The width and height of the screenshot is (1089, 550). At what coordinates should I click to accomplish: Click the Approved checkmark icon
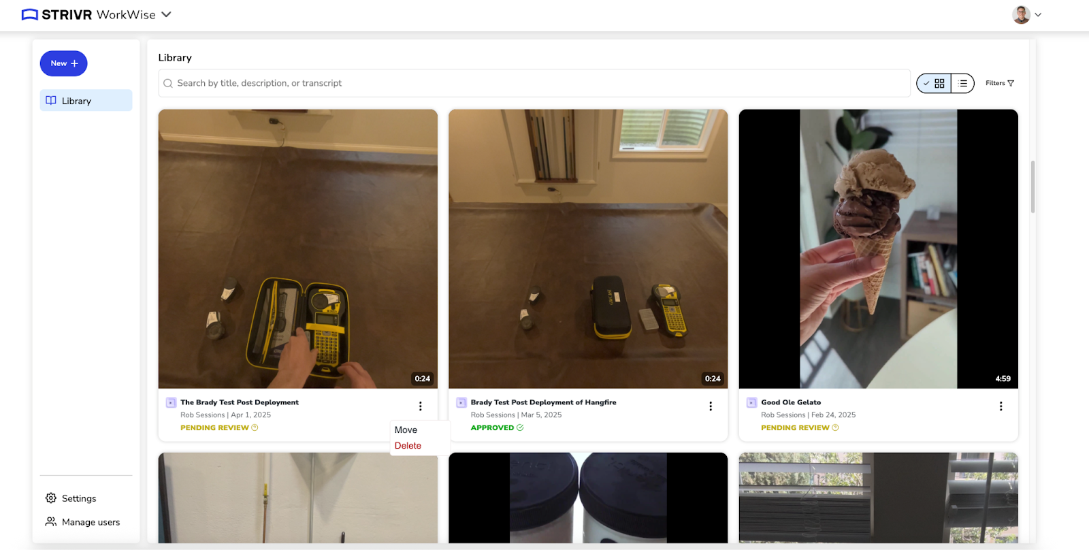click(520, 427)
